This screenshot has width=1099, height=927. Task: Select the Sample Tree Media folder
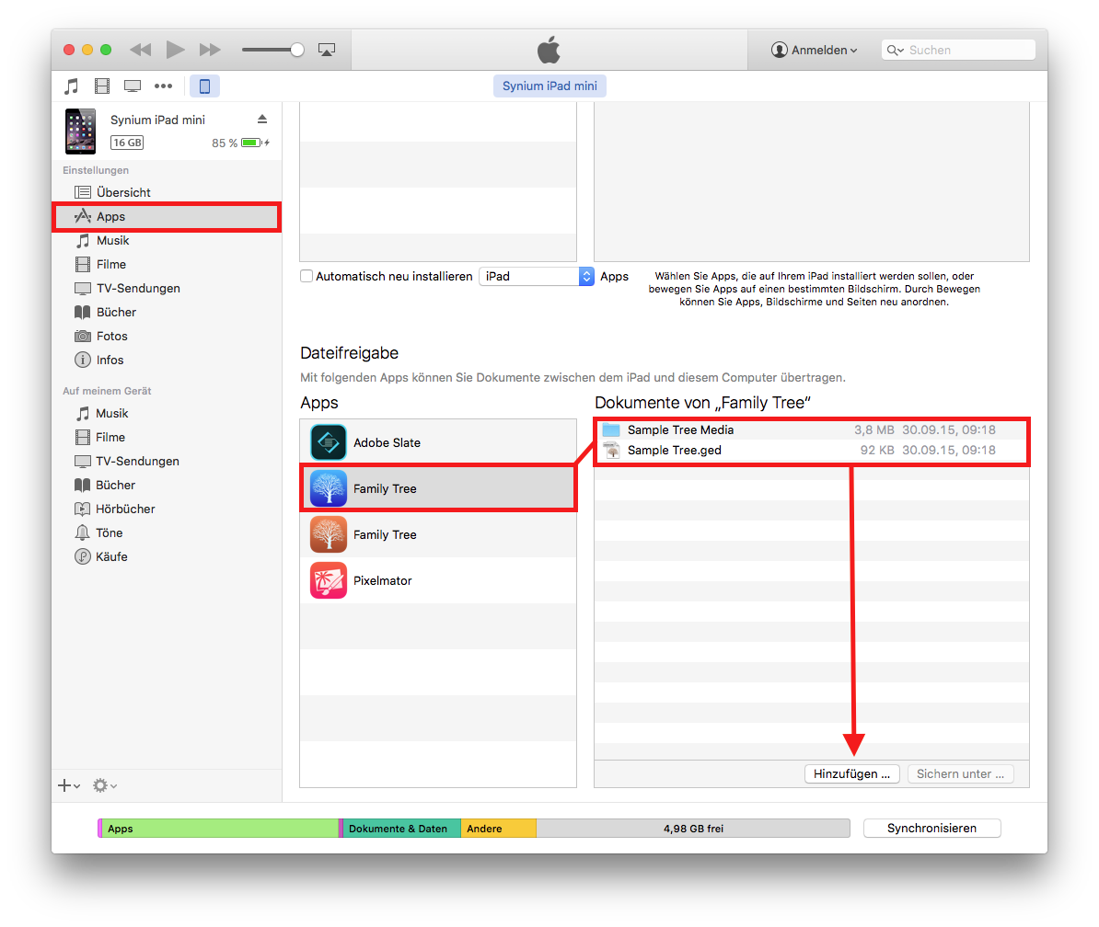click(812, 429)
